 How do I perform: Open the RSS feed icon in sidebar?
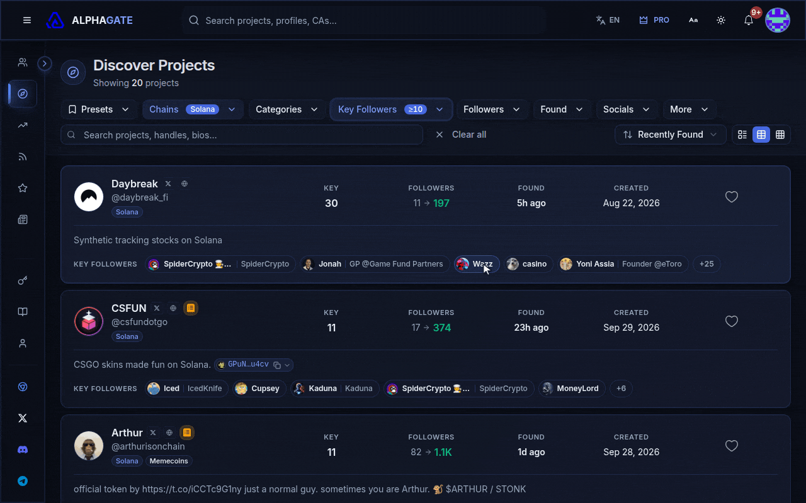click(23, 157)
